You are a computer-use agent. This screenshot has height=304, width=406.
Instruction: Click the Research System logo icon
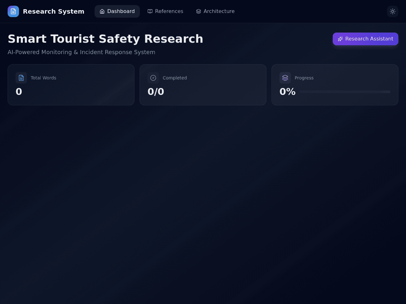13,11
